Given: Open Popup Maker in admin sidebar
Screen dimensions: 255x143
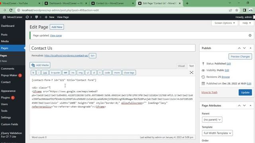Looking at the screenshot, I should pos(9,75).
